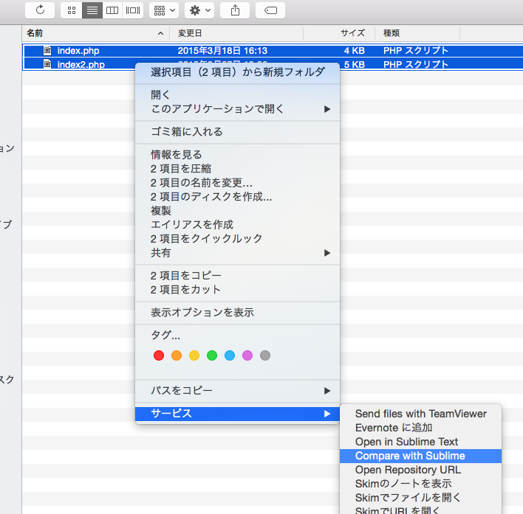Switch Finder to icon view
523x514 pixels.
coord(72,10)
